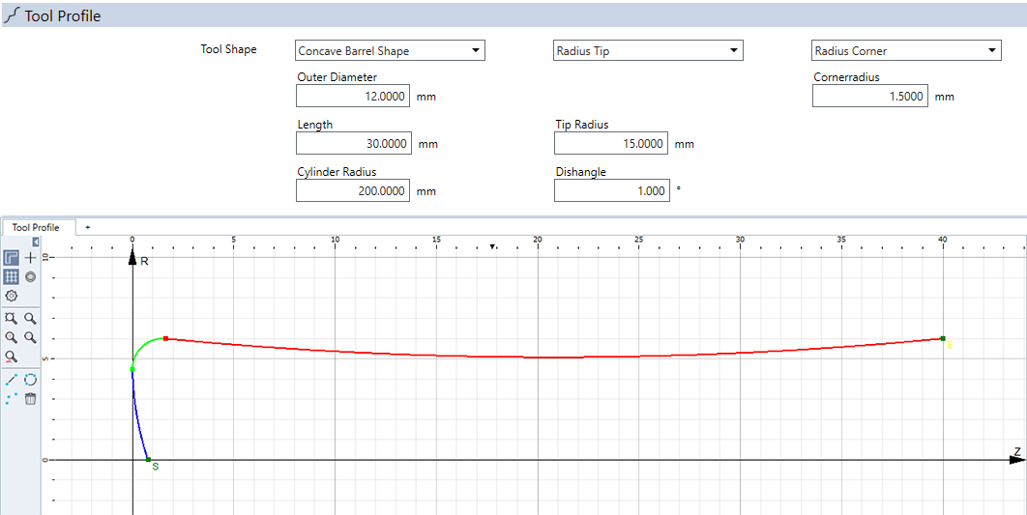This screenshot has width=1027, height=515.
Task: Select the draw arc/circle tool
Action: 30,380
